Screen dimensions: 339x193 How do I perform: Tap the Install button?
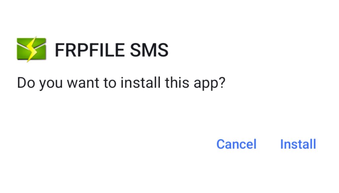coord(298,144)
